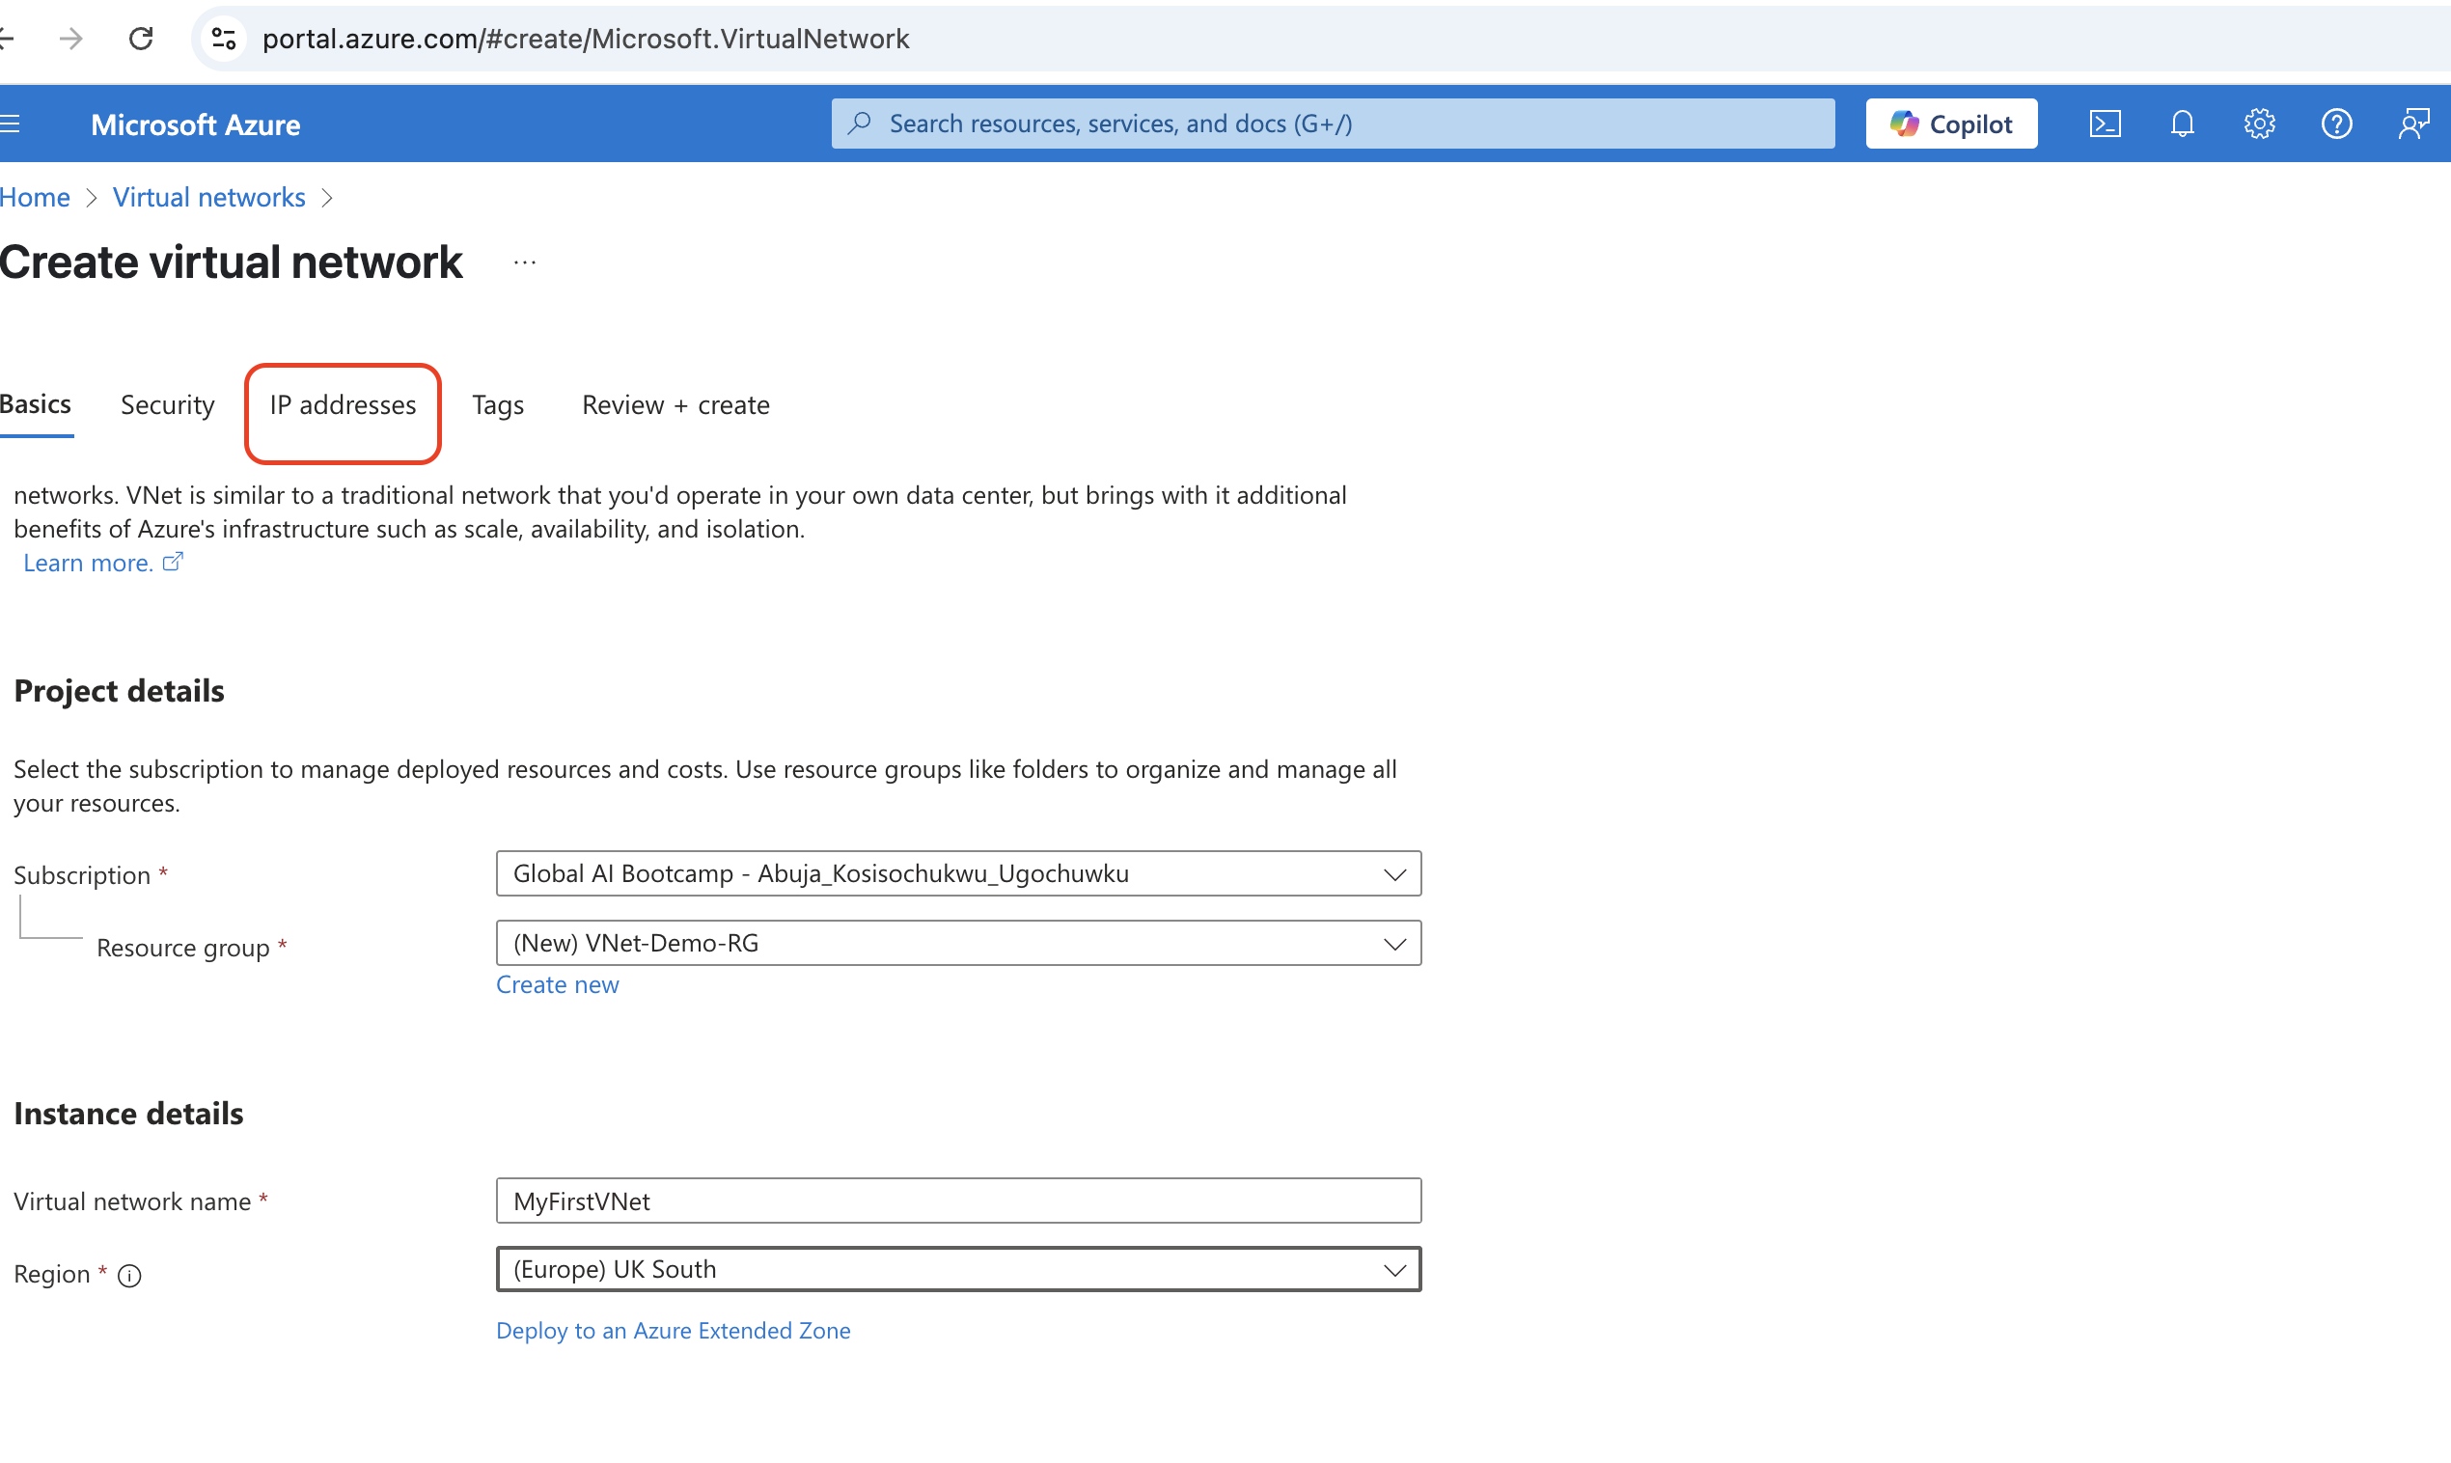Open the Feedback person icon
2451x1463 pixels.
(x=2413, y=124)
